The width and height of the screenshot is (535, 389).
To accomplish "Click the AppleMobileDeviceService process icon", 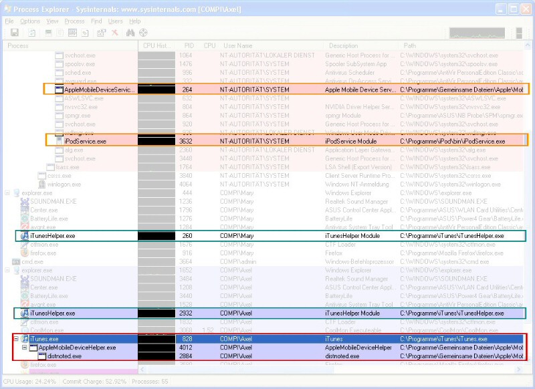I will click(60, 90).
